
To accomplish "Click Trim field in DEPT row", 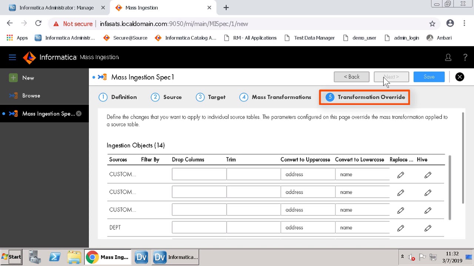I will click(x=254, y=228).
